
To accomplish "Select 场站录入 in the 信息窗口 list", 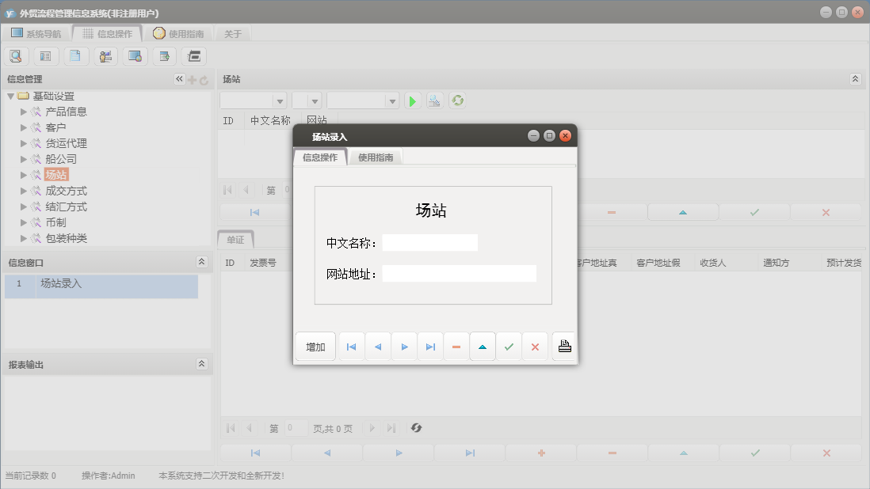I will click(60, 286).
